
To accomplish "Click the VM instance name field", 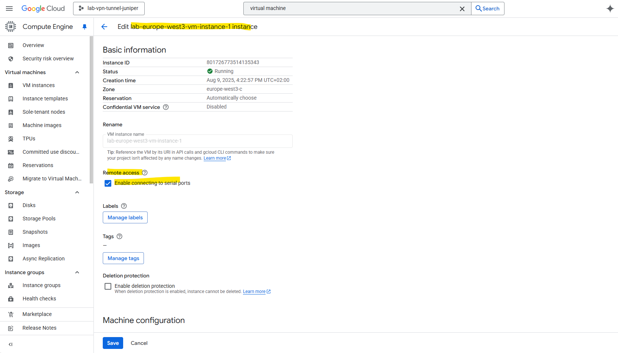I will tap(197, 141).
